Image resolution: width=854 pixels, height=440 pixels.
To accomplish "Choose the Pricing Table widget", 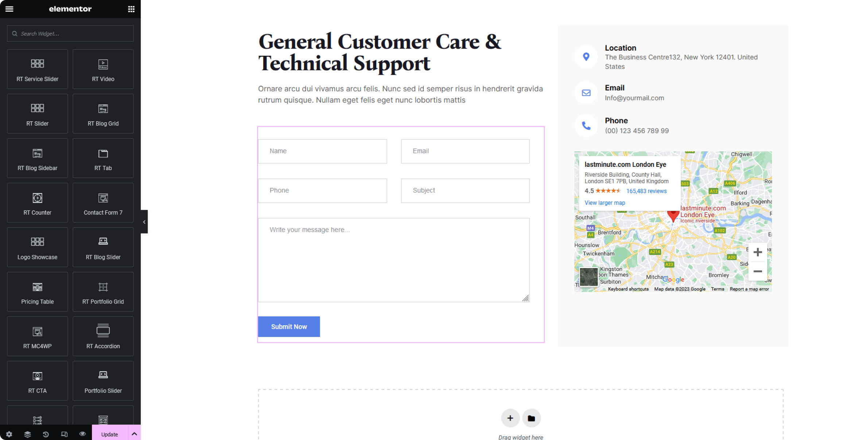I will tap(38, 292).
